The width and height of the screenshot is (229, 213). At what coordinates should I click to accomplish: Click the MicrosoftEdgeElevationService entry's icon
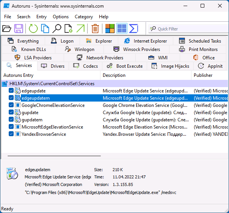point(18,127)
